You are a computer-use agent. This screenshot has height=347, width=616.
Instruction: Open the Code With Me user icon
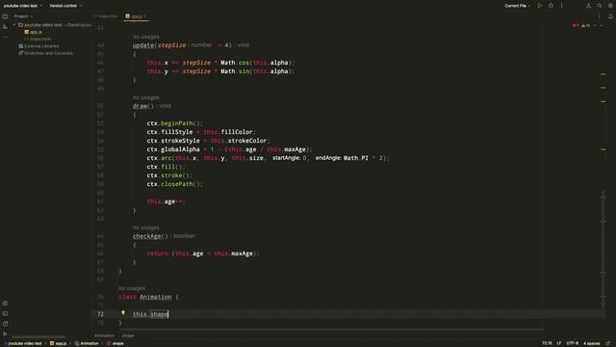point(588,6)
